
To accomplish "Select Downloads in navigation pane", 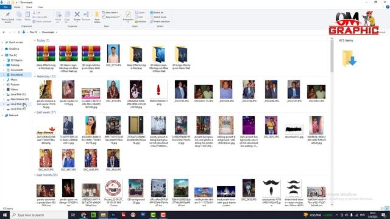I will click(x=16, y=75).
